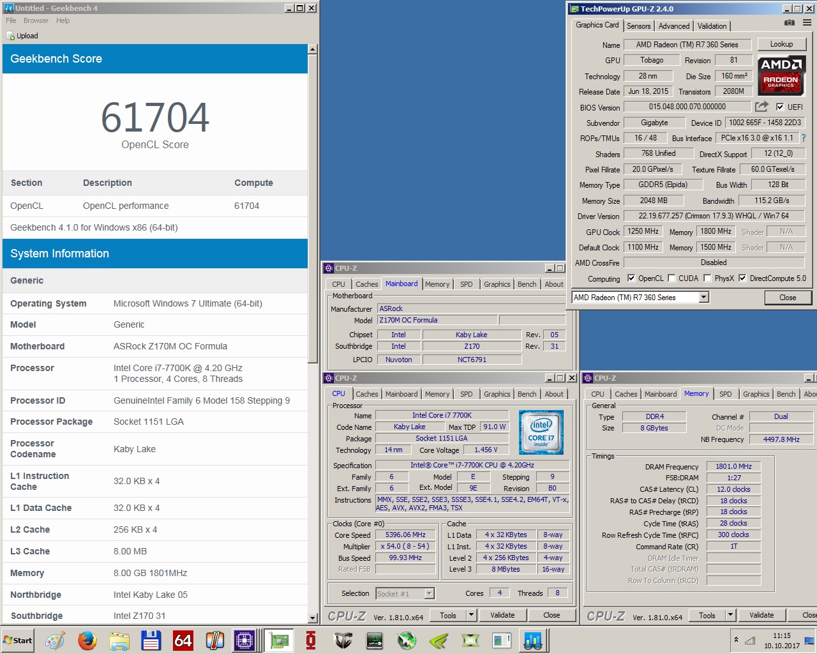
Task: Switch to Geekbench taskbar icon
Action: 533,641
